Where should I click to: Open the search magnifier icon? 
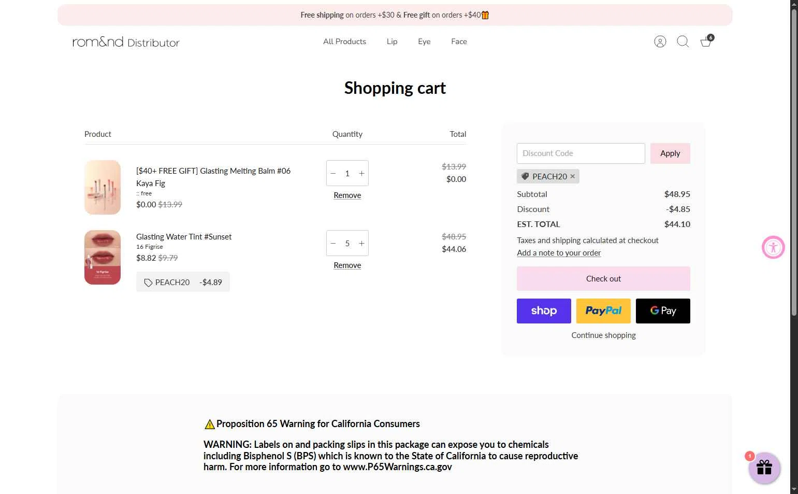[683, 41]
